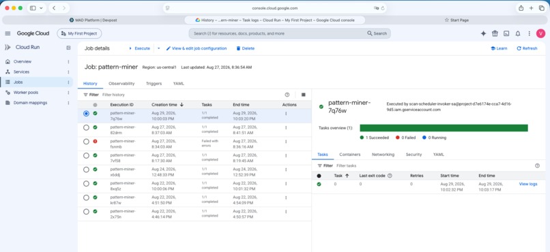Focus the Google Cloud search field

(x=289, y=33)
